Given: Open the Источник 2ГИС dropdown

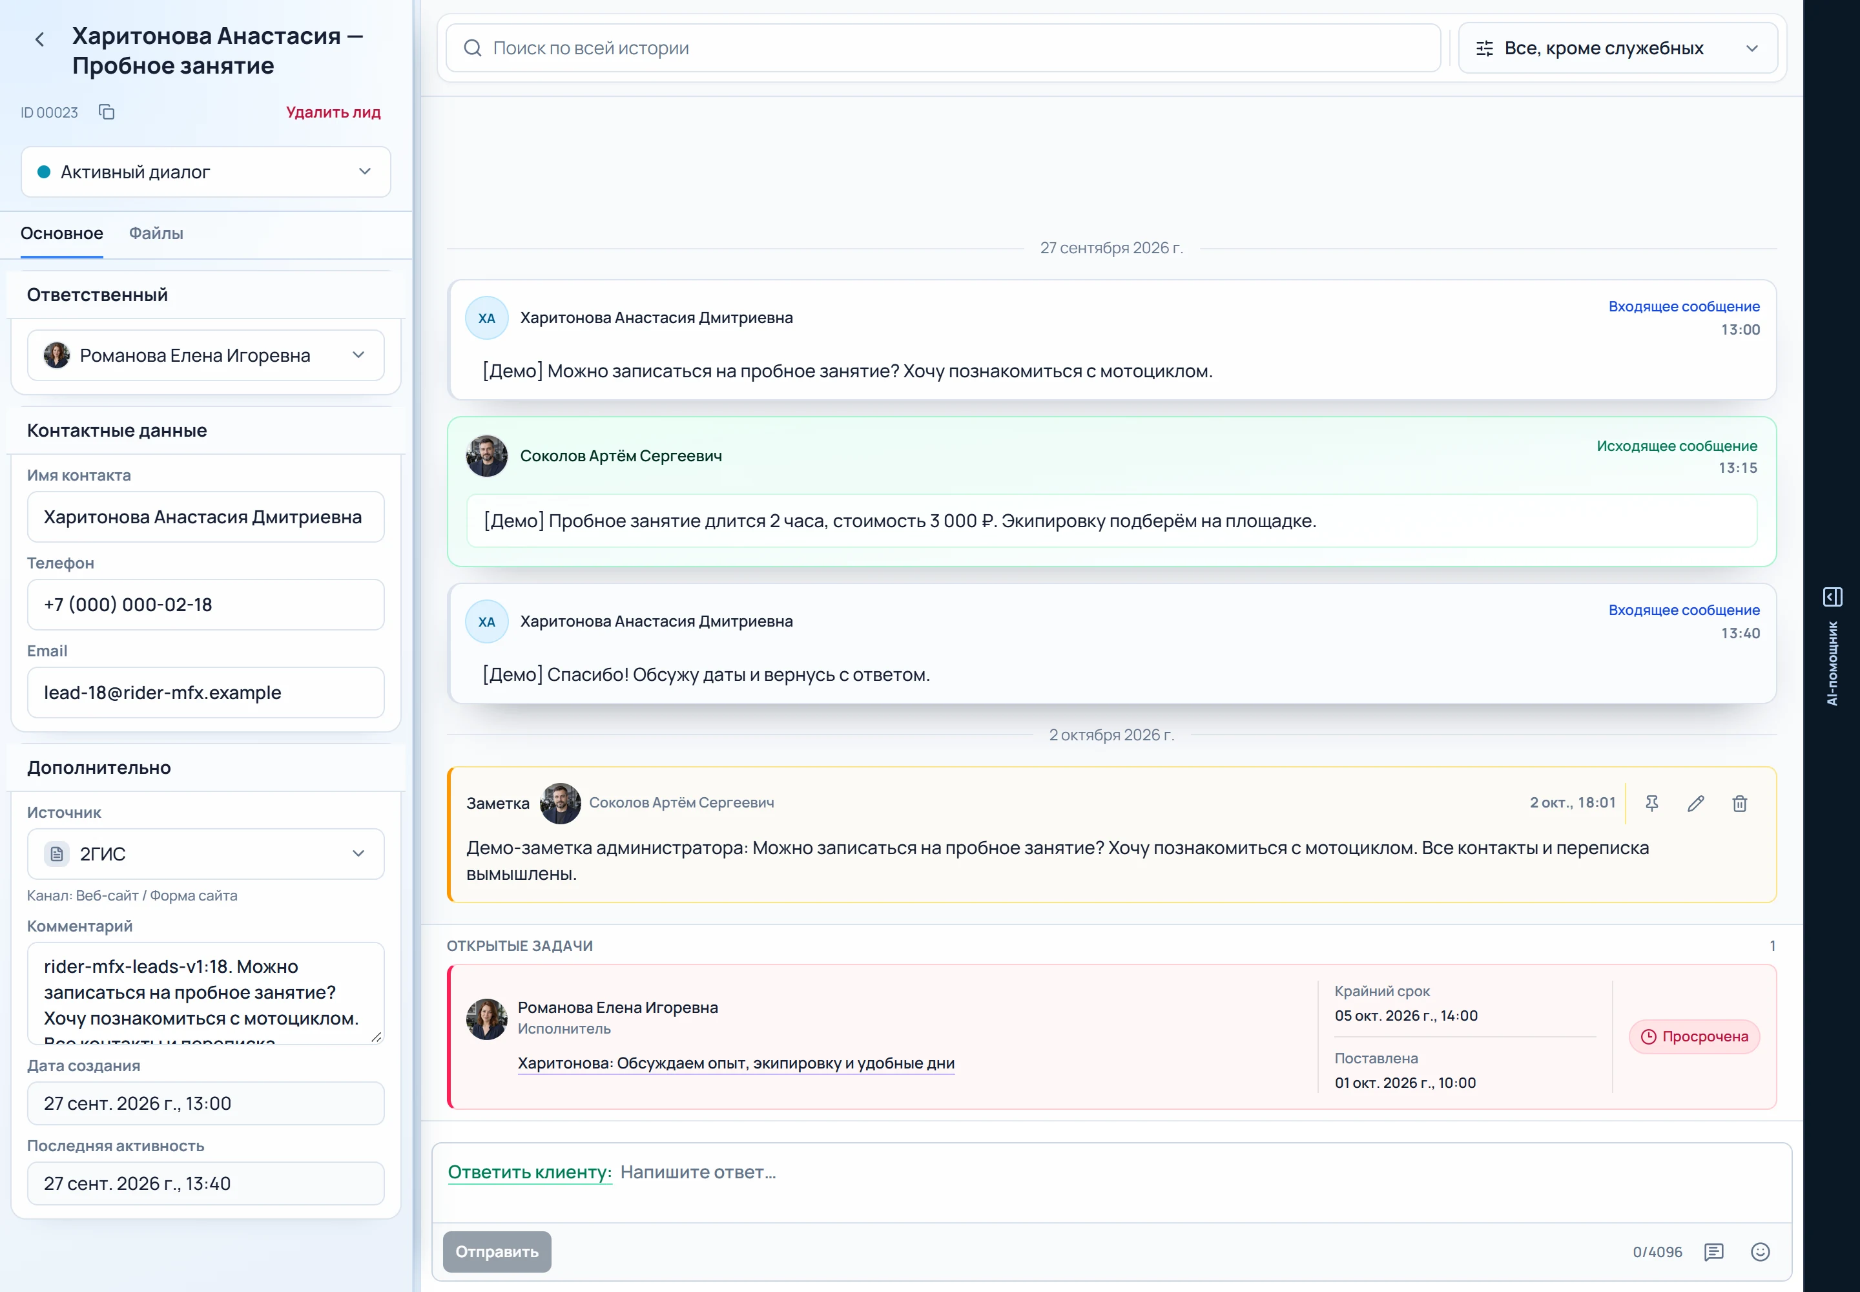Looking at the screenshot, I should [x=205, y=853].
